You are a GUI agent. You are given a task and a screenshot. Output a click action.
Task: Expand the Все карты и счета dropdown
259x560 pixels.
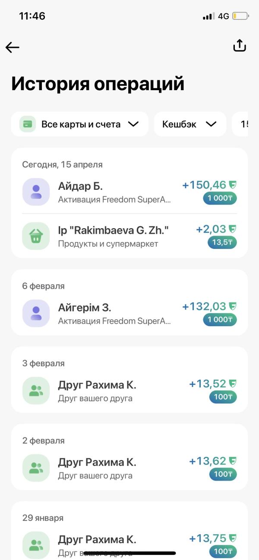tap(133, 124)
